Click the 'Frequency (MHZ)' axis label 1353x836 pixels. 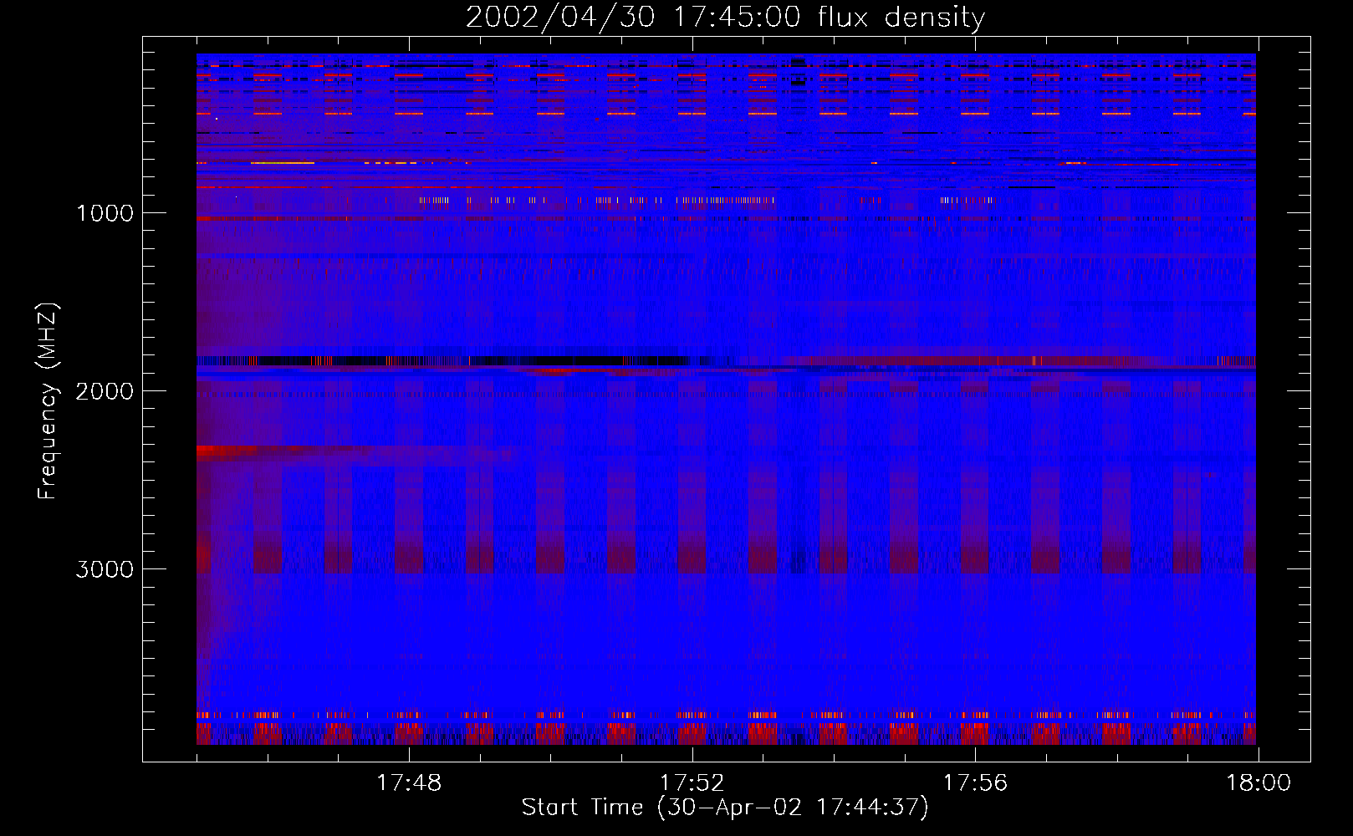48,400
